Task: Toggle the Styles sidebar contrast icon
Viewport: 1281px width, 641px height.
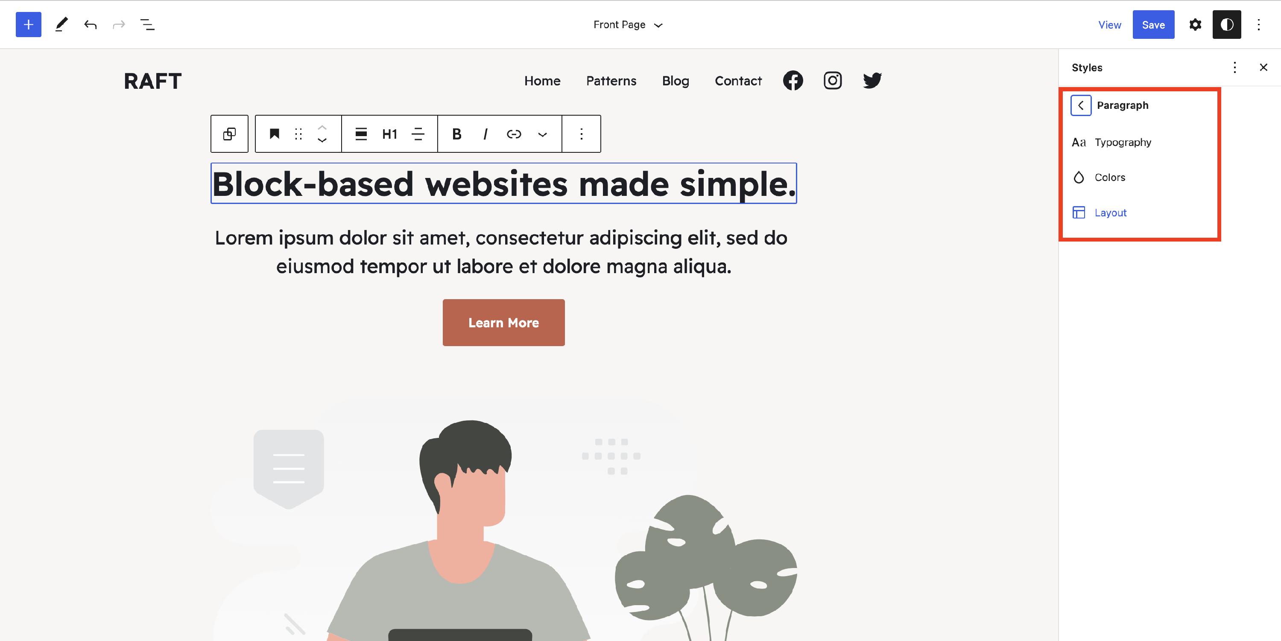Action: coord(1226,24)
